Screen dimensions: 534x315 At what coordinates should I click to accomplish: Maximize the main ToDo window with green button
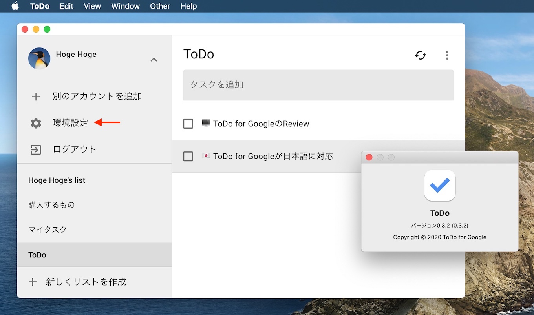(x=47, y=29)
